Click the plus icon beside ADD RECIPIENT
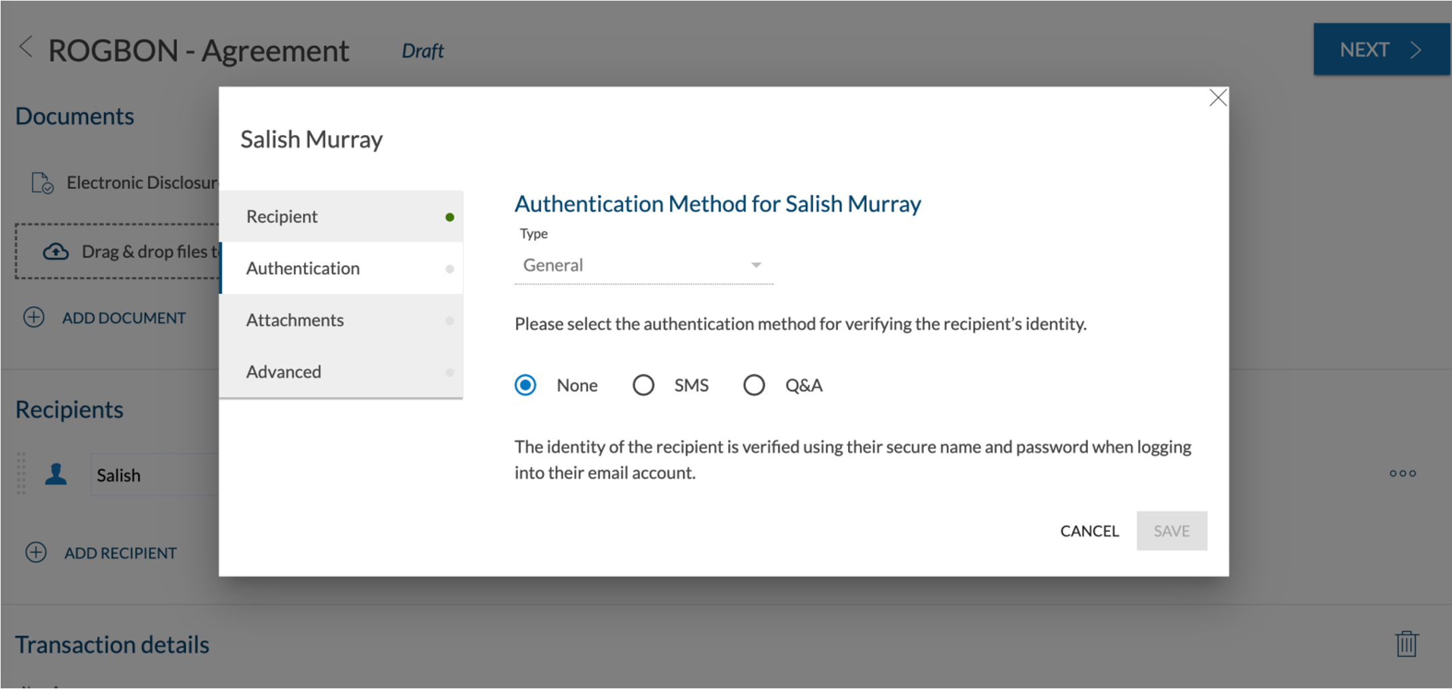This screenshot has width=1452, height=689. tap(36, 552)
